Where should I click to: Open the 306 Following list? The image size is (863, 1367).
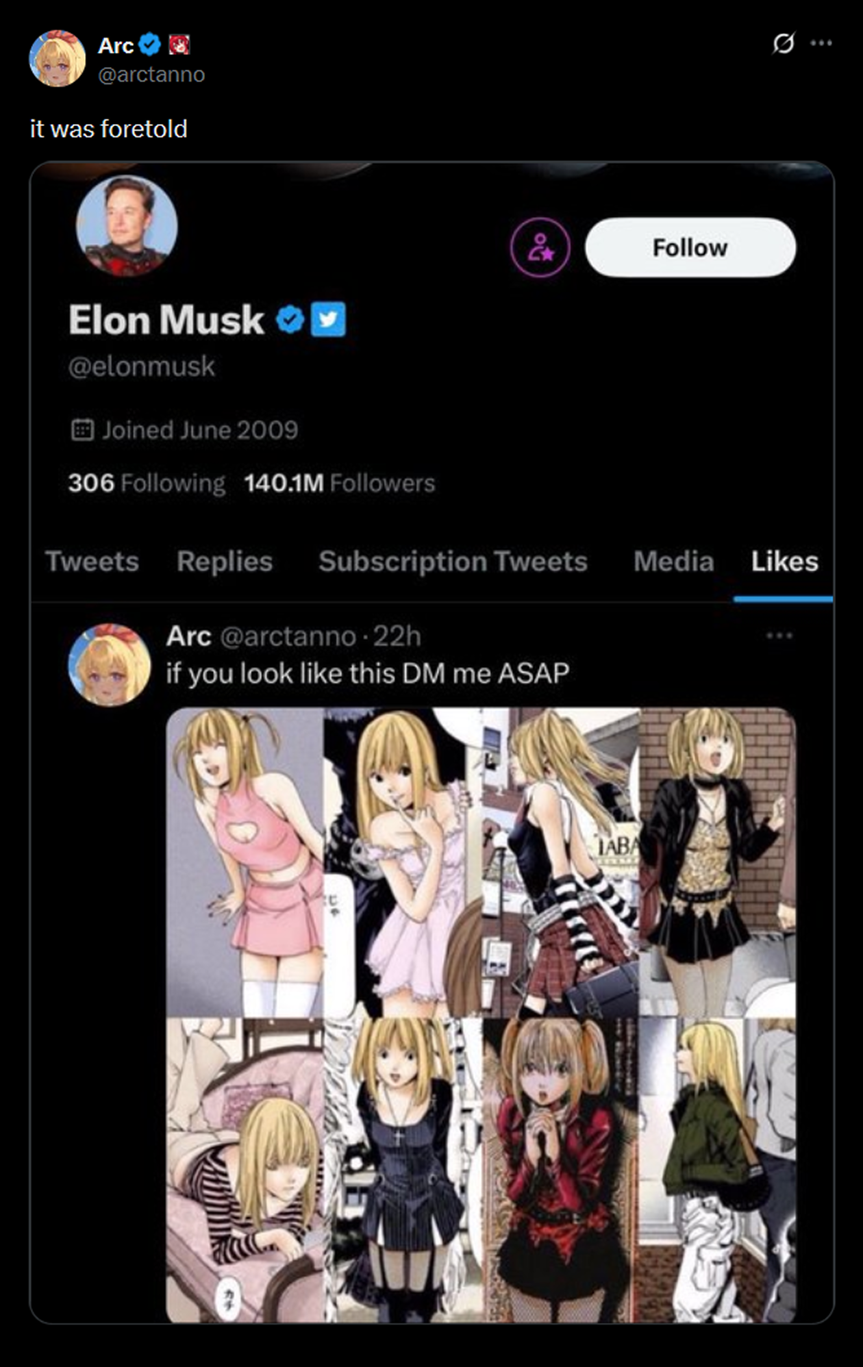point(147,483)
